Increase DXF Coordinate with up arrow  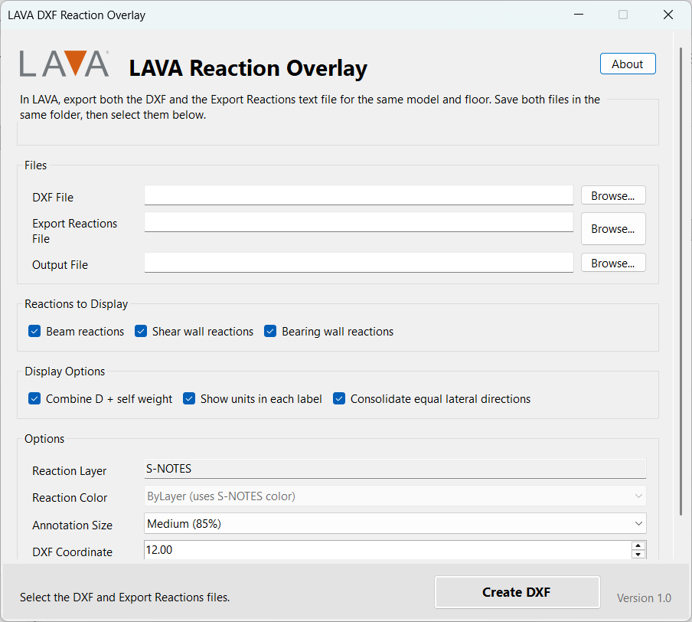(x=638, y=546)
